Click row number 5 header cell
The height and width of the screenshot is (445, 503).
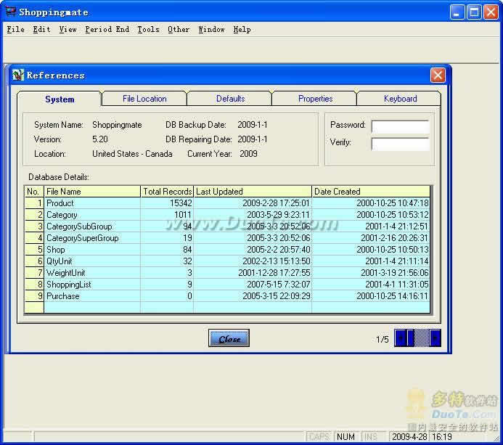pyautogui.click(x=34, y=250)
